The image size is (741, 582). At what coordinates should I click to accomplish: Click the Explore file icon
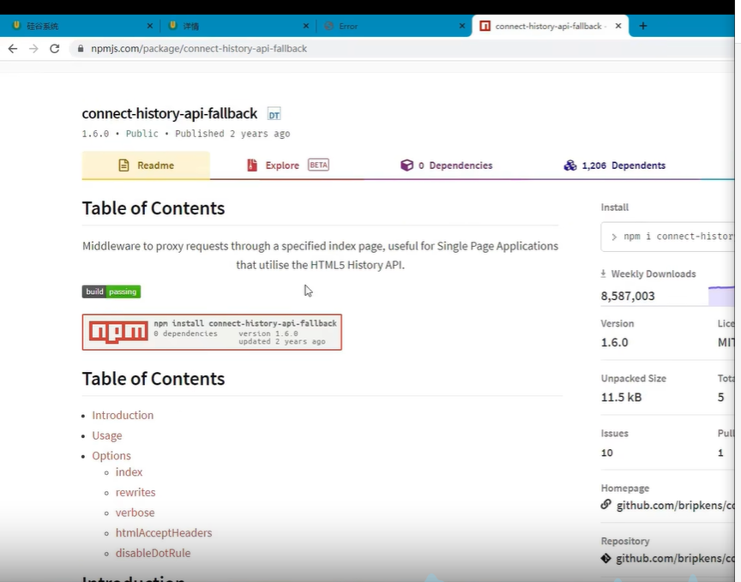pos(252,165)
